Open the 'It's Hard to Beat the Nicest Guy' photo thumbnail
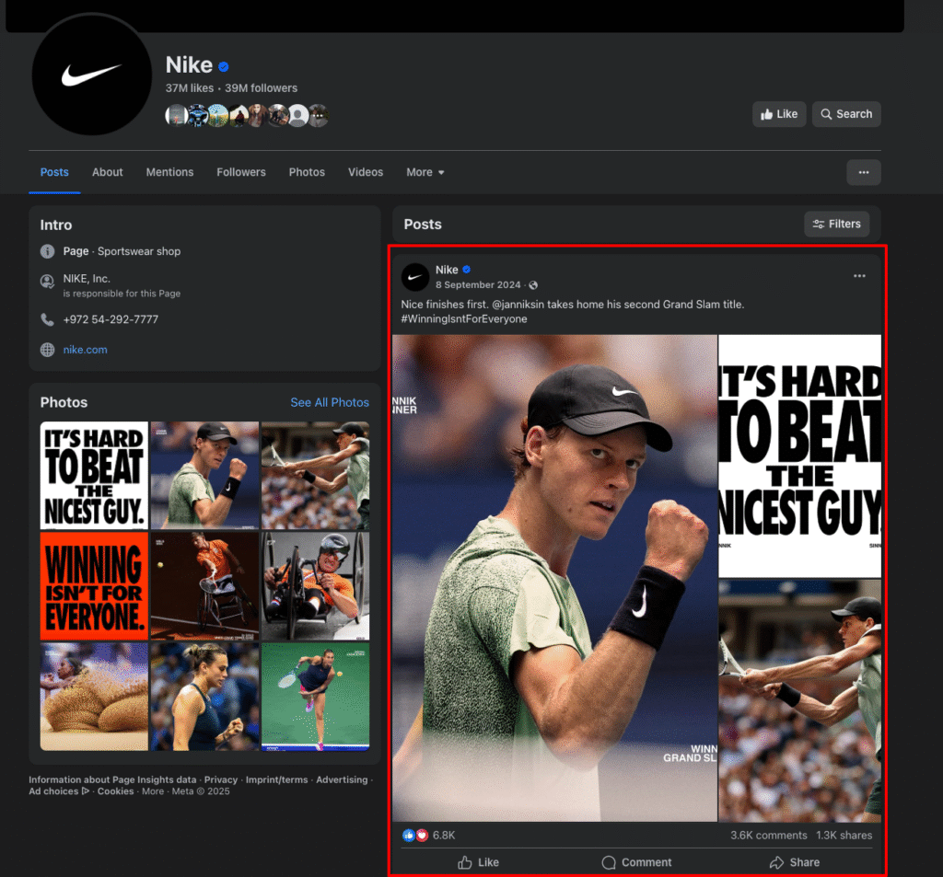The image size is (943, 877). pos(94,476)
